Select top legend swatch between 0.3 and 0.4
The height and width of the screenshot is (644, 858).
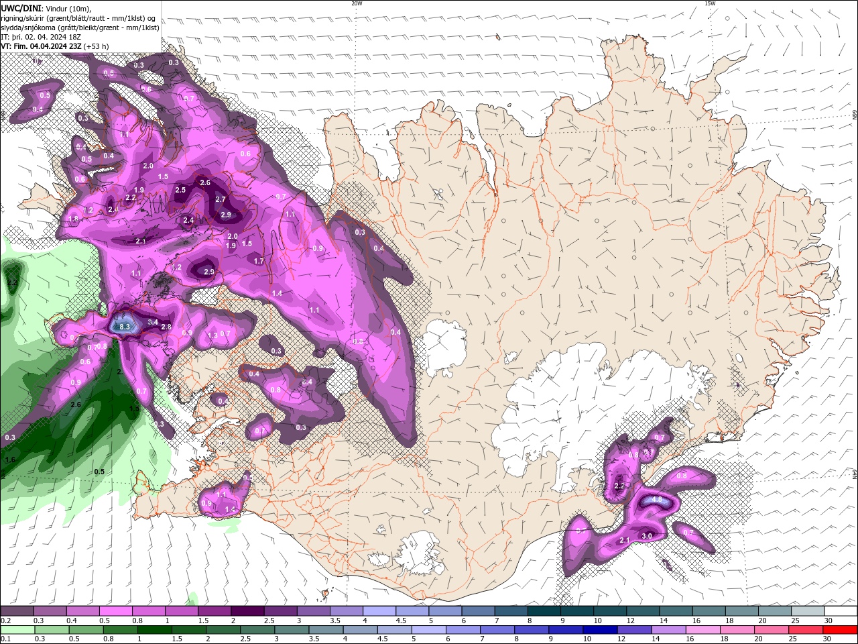click(50, 611)
